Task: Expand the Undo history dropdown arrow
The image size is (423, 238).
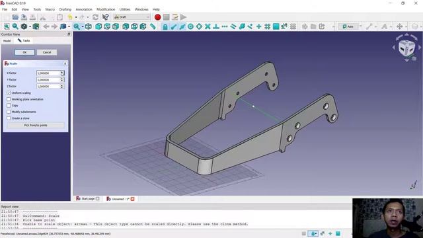Action: coord(76,17)
